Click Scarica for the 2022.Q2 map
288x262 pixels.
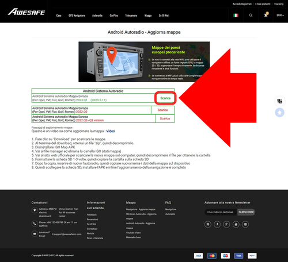(x=162, y=110)
